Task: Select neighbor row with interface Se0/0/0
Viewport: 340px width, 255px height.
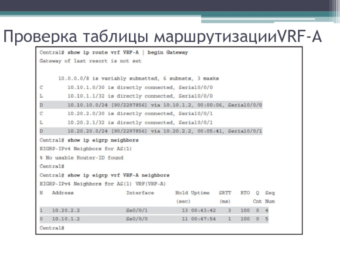Action: pyautogui.click(x=154, y=219)
